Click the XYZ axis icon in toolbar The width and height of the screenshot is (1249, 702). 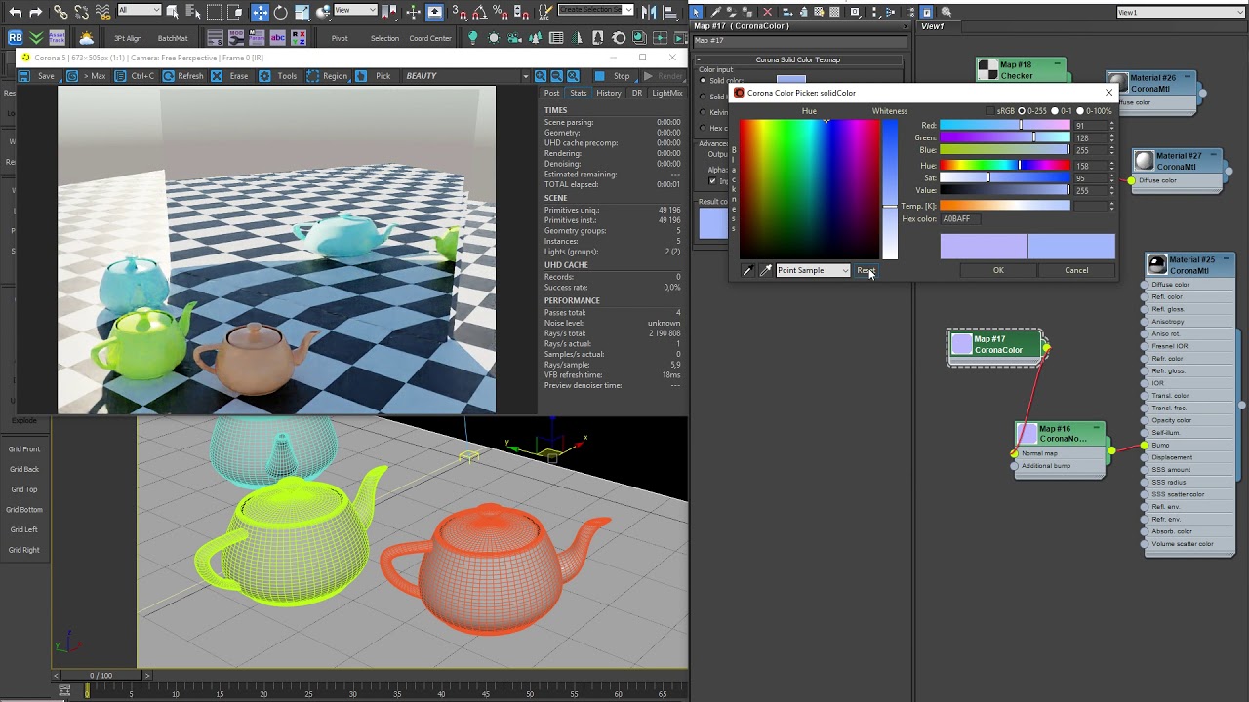pos(299,38)
